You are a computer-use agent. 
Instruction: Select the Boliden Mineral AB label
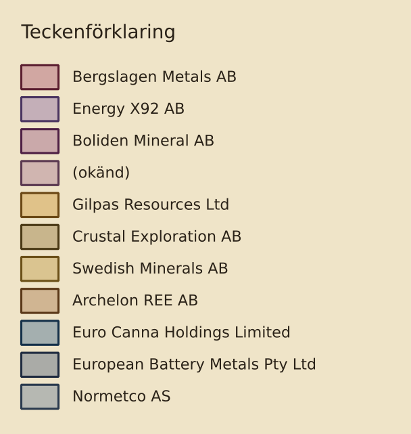tap(143, 141)
